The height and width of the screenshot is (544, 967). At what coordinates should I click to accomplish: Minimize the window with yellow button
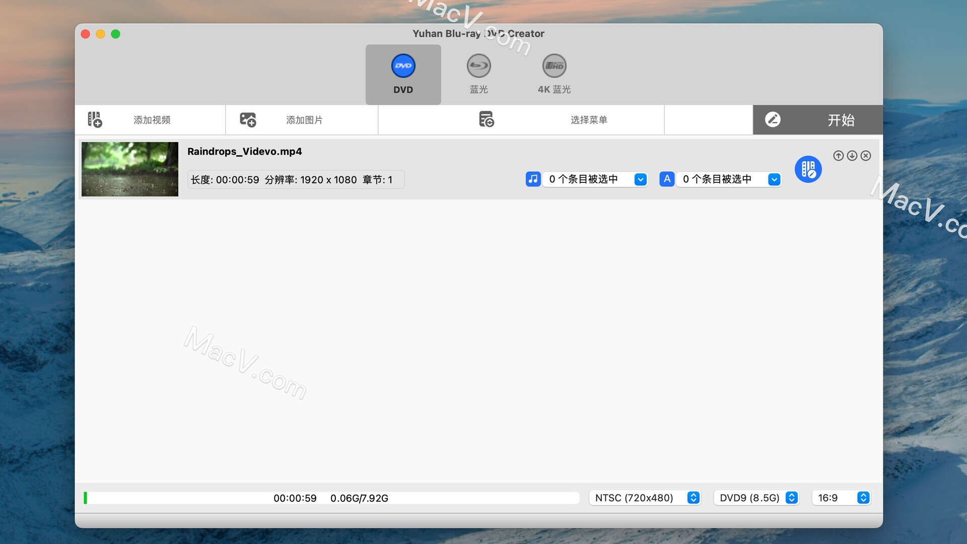click(x=101, y=34)
